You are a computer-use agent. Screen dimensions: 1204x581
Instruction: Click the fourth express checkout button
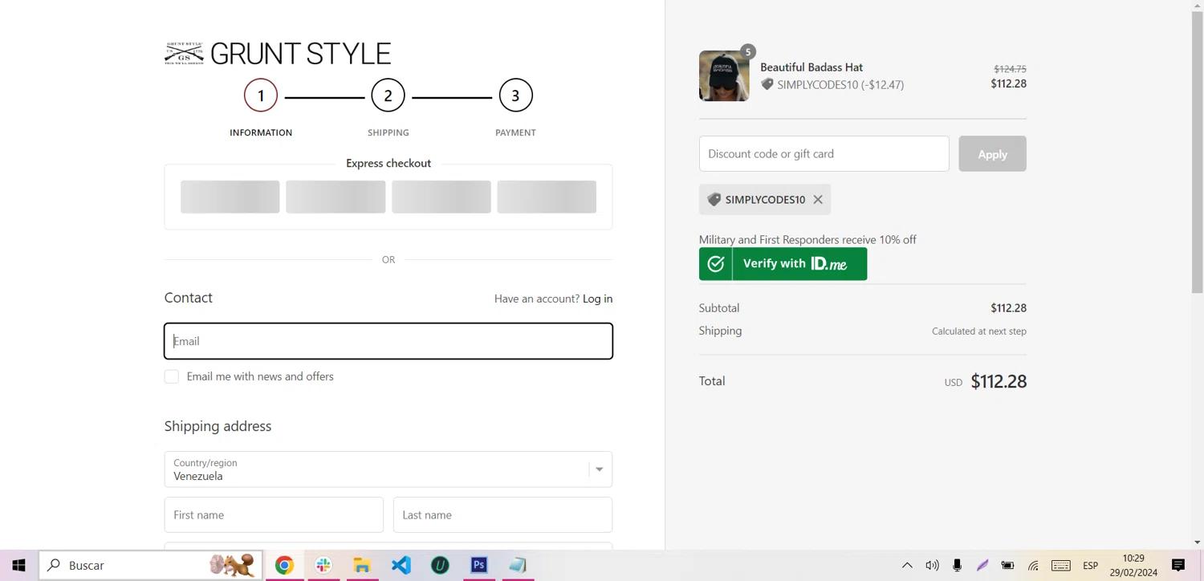(x=547, y=197)
